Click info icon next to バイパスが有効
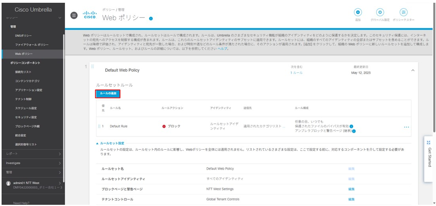 pyautogui.click(x=352, y=126)
